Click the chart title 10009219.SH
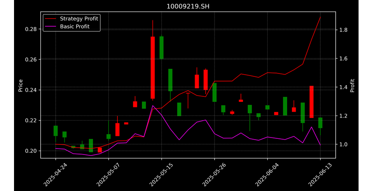Screen dimensions: 373x191 [x=188, y=6]
